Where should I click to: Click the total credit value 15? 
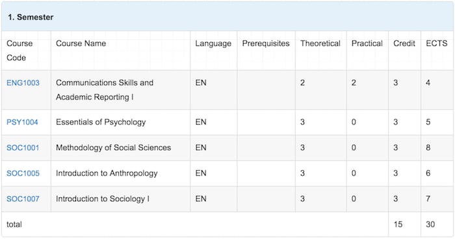398,224
